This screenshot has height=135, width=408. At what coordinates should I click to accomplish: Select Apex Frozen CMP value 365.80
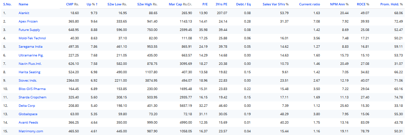73,21
